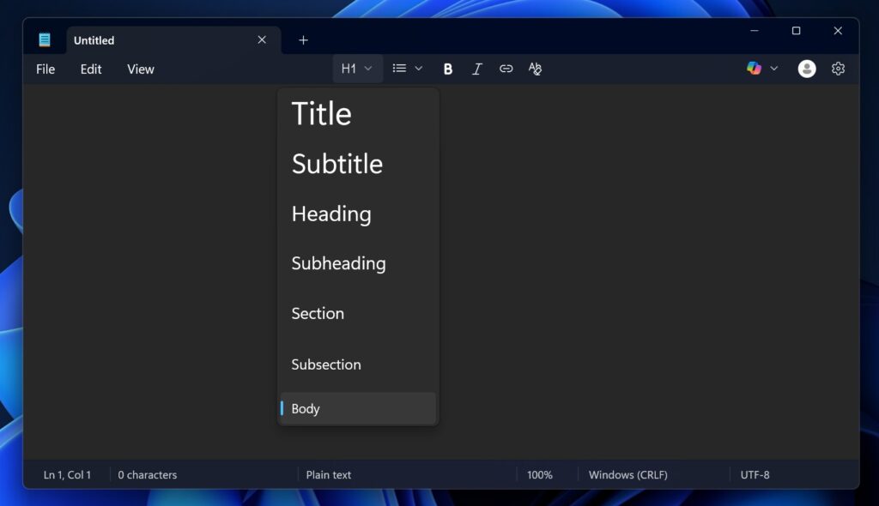Viewport: 879px width, 506px height.
Task: Open account sign-in
Action: (806, 69)
